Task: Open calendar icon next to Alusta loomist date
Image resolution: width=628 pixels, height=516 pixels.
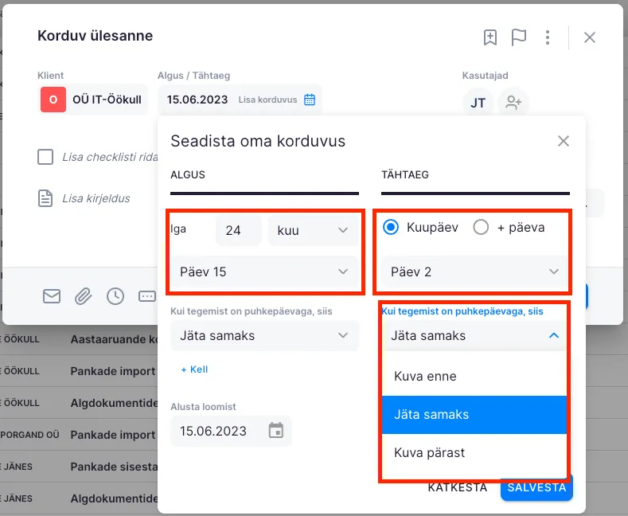Action: 276,431
